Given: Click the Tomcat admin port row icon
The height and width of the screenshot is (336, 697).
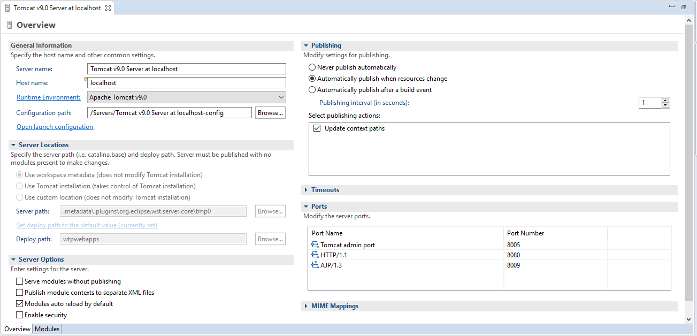Looking at the screenshot, I should (315, 245).
